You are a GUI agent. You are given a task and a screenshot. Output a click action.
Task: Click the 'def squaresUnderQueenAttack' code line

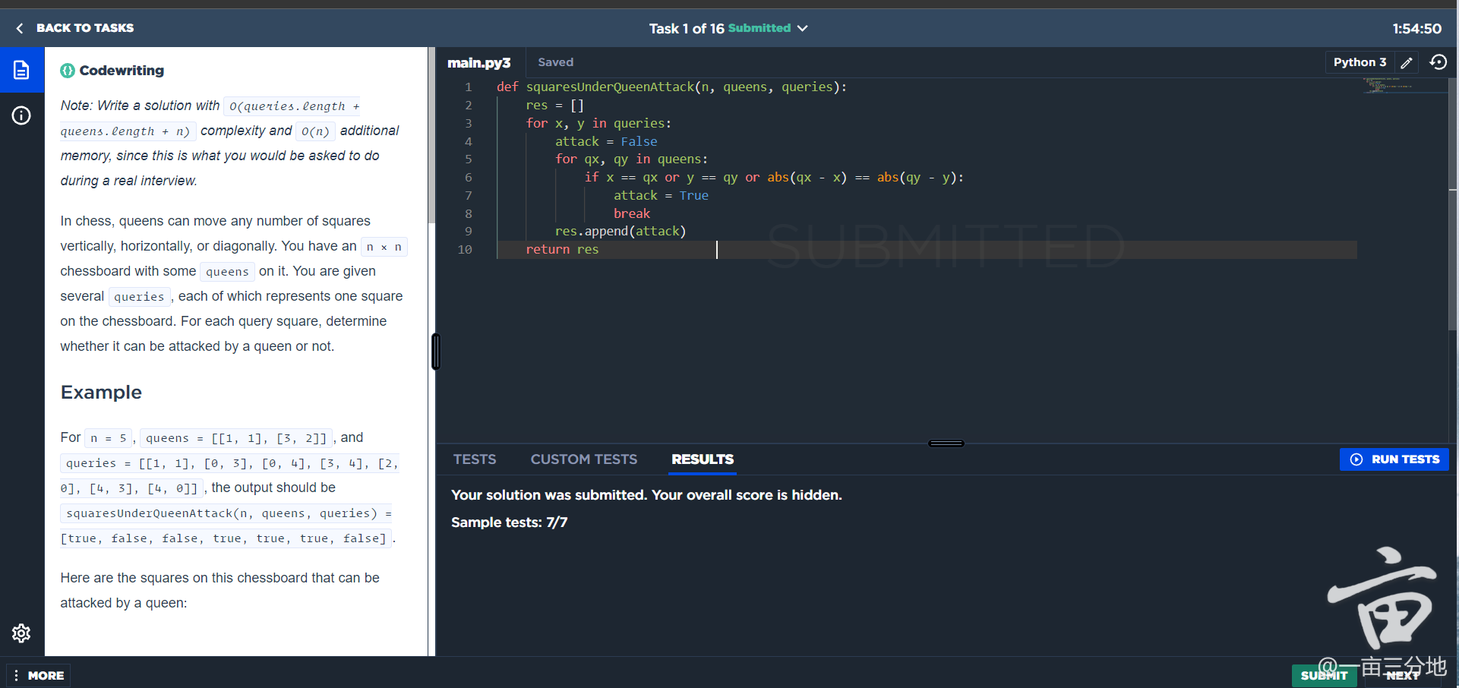(x=671, y=87)
